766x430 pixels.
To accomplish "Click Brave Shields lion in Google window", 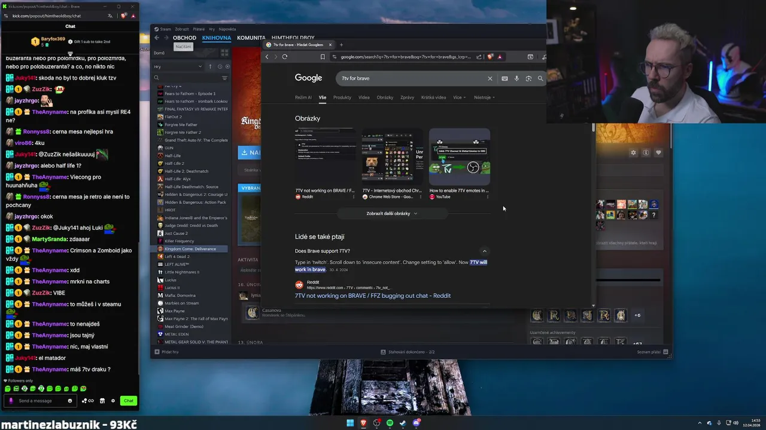I will (491, 57).
